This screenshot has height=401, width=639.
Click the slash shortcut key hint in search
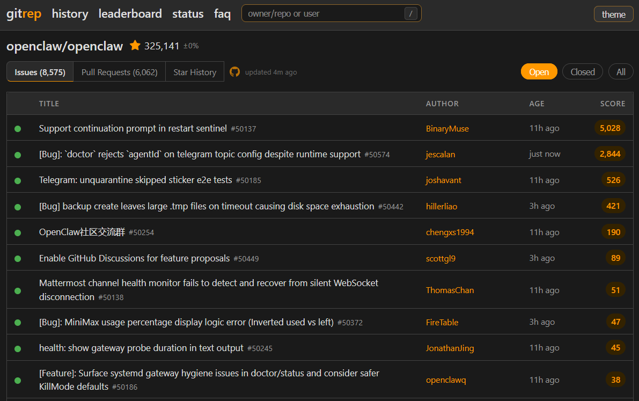tap(411, 13)
